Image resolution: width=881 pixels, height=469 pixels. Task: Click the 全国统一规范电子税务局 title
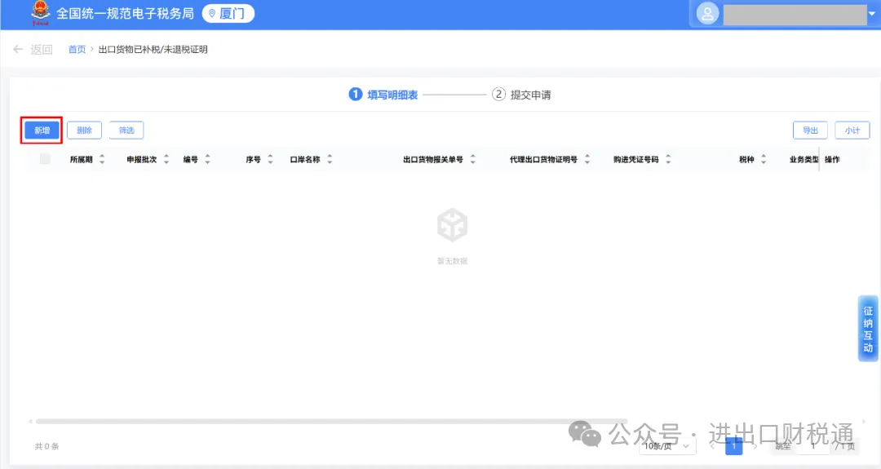(125, 14)
